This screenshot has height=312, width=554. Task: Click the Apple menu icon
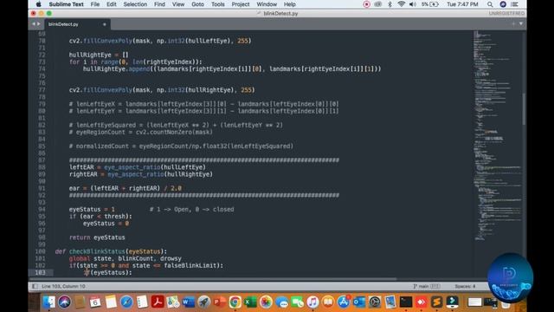[x=38, y=4]
